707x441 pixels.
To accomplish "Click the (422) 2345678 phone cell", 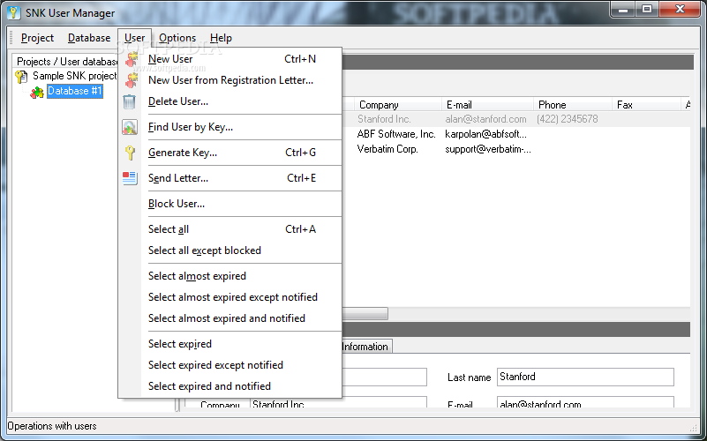I will (568, 119).
